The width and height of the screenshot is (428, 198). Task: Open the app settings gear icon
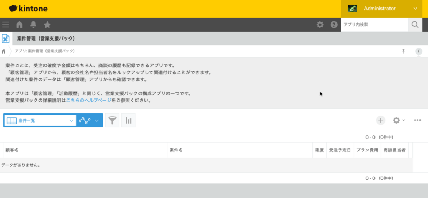(396, 120)
